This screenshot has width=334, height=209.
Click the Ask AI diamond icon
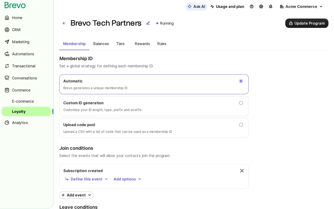point(190,6)
